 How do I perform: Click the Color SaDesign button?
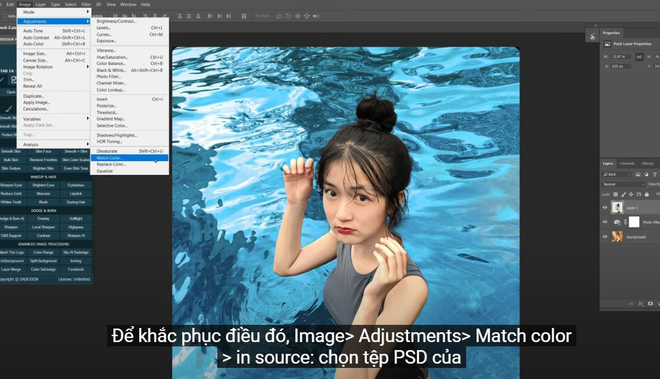tap(43, 269)
